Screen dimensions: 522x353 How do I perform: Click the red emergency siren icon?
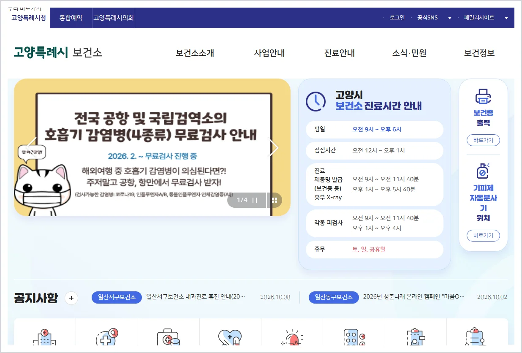click(292, 338)
